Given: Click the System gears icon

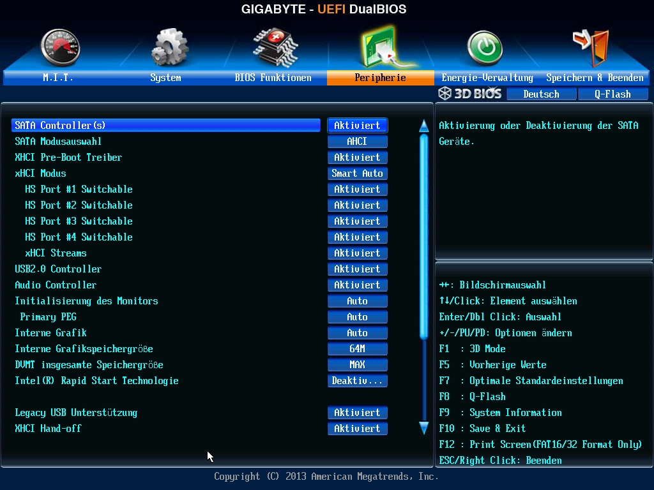Looking at the screenshot, I should coord(170,47).
